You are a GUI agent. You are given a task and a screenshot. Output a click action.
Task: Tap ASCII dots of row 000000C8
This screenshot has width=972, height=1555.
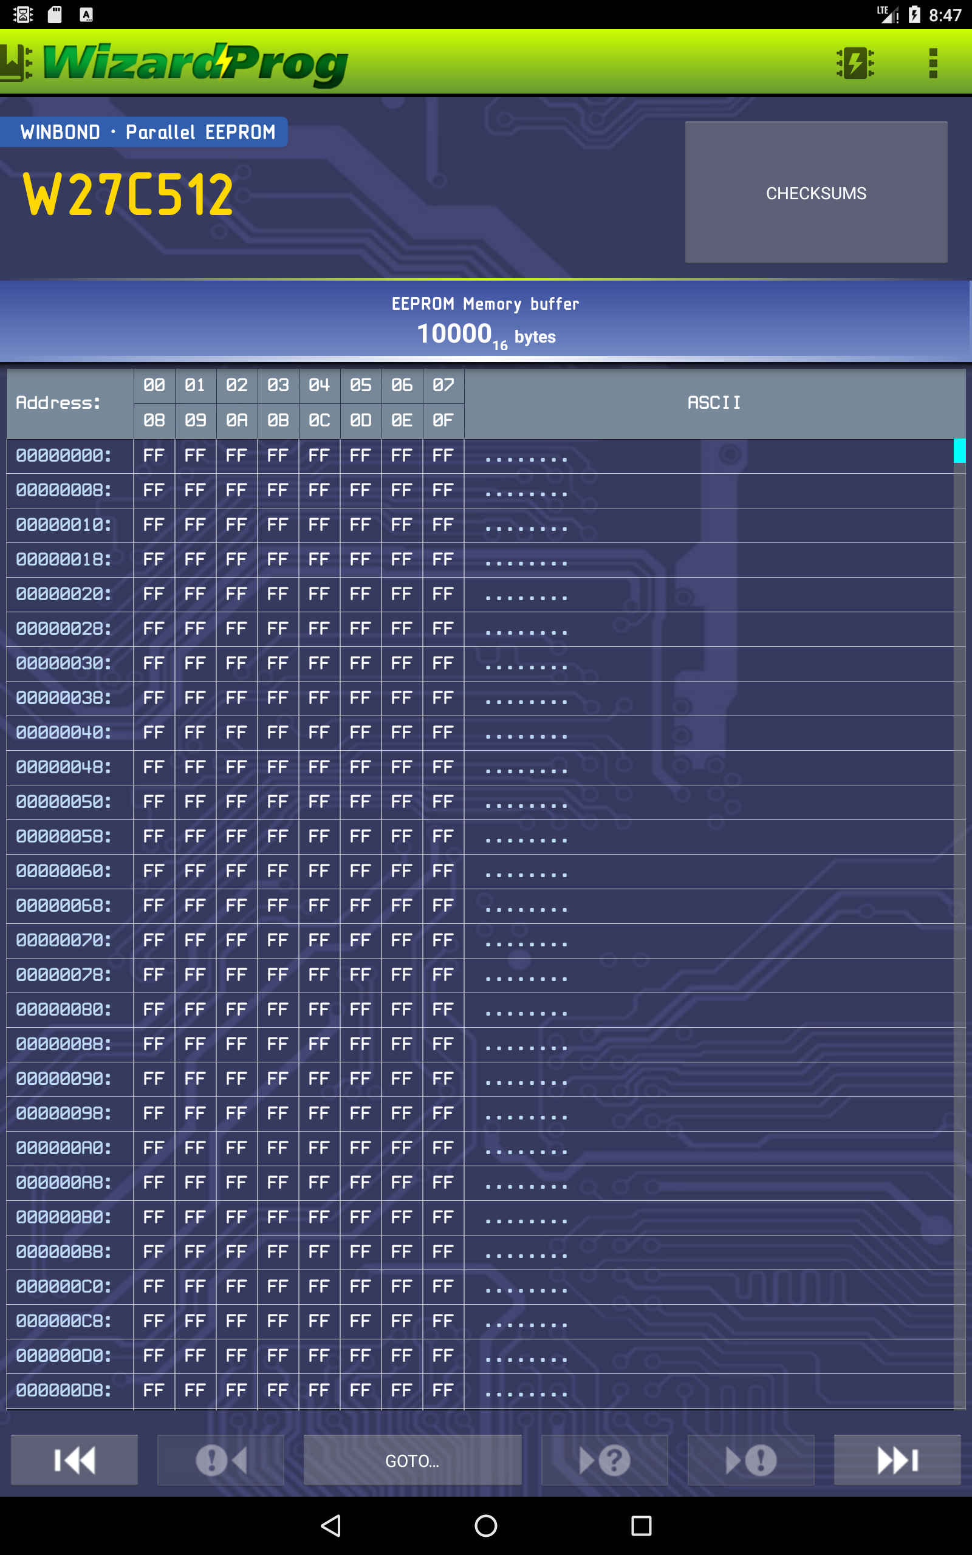(527, 1324)
